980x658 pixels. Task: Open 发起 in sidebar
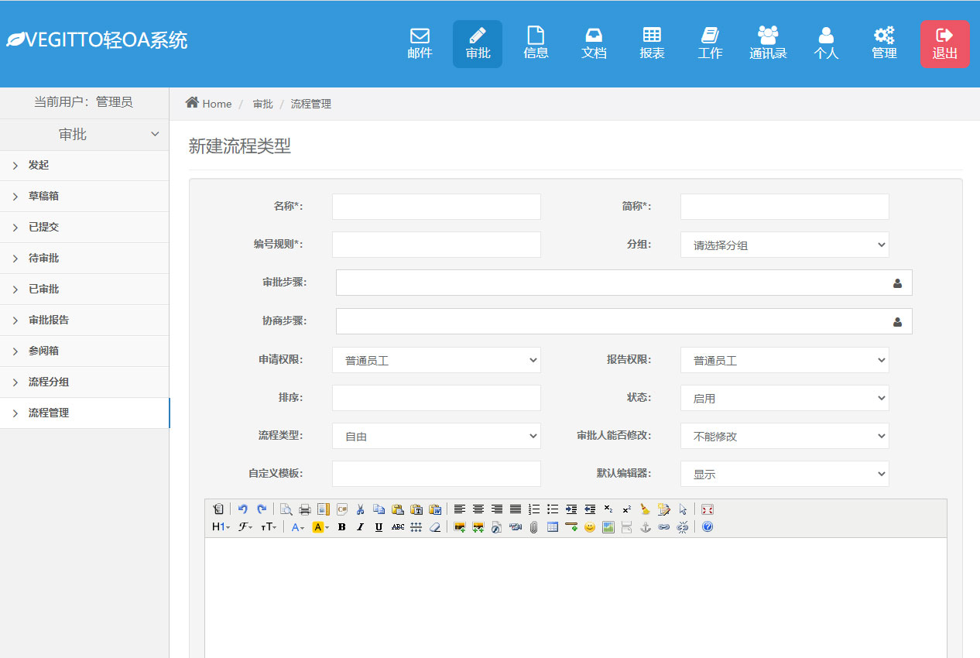[84, 165]
